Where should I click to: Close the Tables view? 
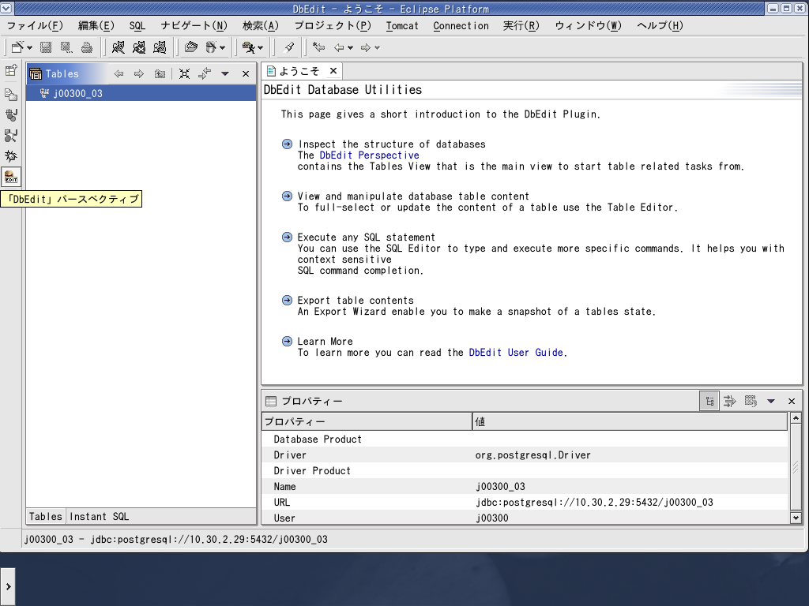[x=246, y=73]
